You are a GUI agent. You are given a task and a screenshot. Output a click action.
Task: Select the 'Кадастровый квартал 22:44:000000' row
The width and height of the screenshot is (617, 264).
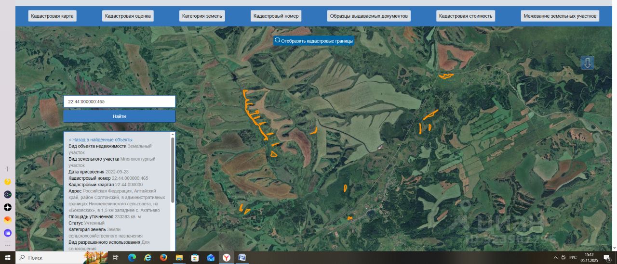click(106, 185)
